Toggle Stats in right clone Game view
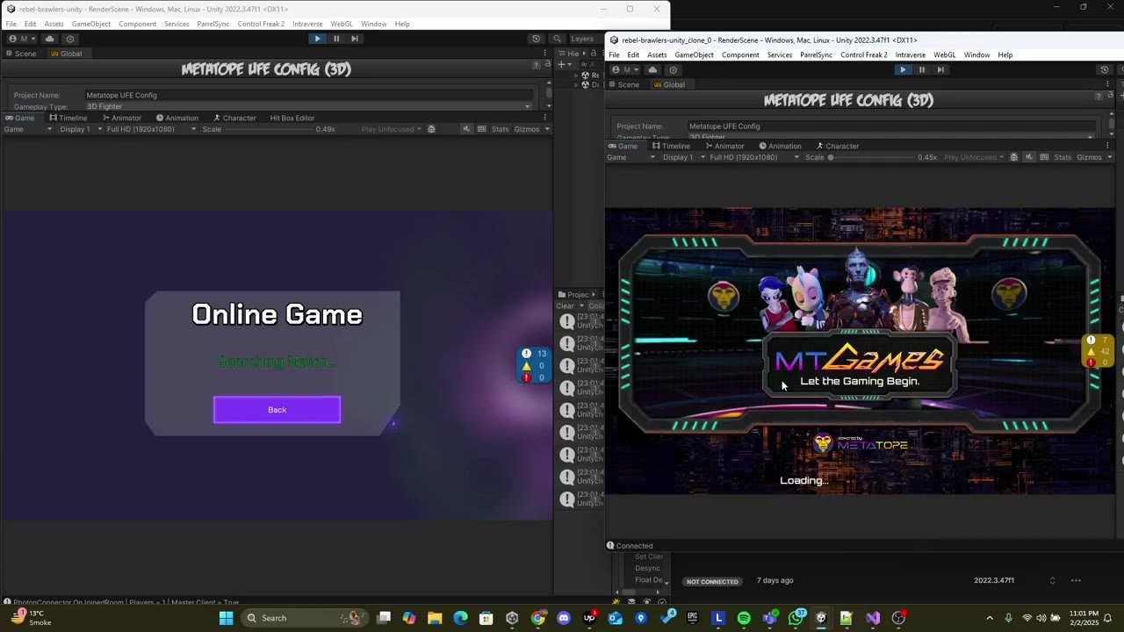Image resolution: width=1124 pixels, height=632 pixels. point(1063,157)
